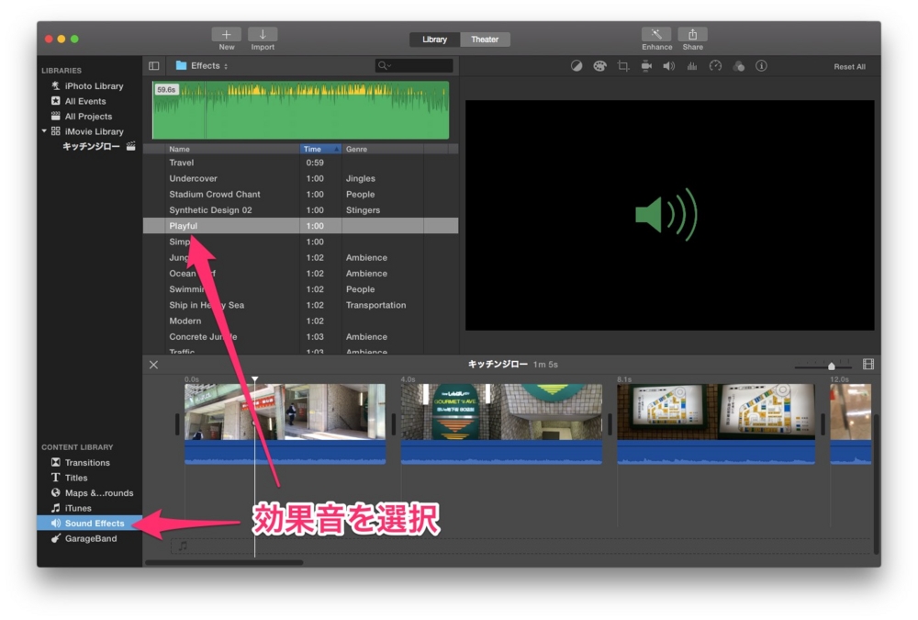The image size is (918, 620).
Task: Select Sound Effects in Content Library
Action: tap(90, 524)
